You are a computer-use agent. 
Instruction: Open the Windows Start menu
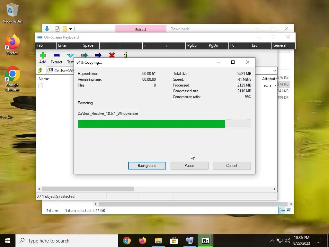click(8, 241)
